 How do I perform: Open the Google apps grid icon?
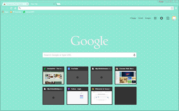(155, 18)
